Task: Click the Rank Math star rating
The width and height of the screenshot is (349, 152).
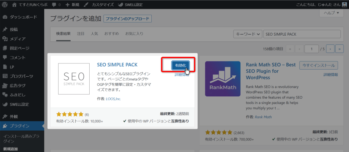Action: click(x=218, y=133)
